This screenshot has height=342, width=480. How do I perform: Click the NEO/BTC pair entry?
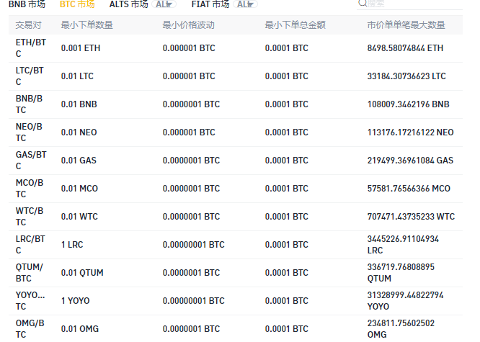[30, 132]
